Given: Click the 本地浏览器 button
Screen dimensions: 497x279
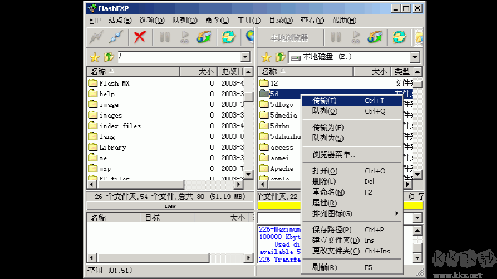Looking at the screenshot, I should coord(289,38).
